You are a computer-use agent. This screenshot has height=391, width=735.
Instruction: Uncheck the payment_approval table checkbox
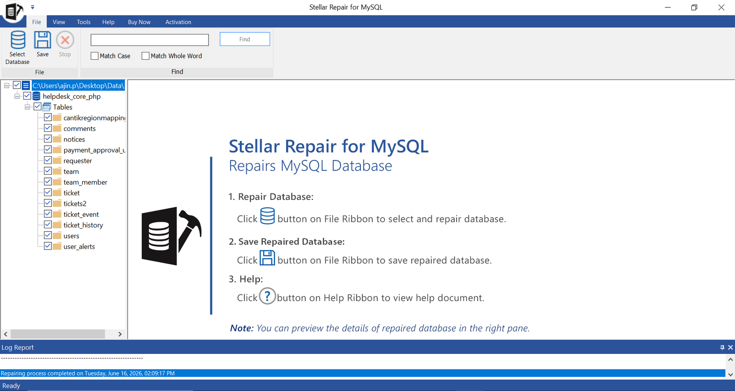pyautogui.click(x=48, y=149)
